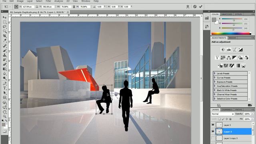The height and width of the screenshot is (144, 256).
Task: Select the Move tool
Action: coord(4,17)
